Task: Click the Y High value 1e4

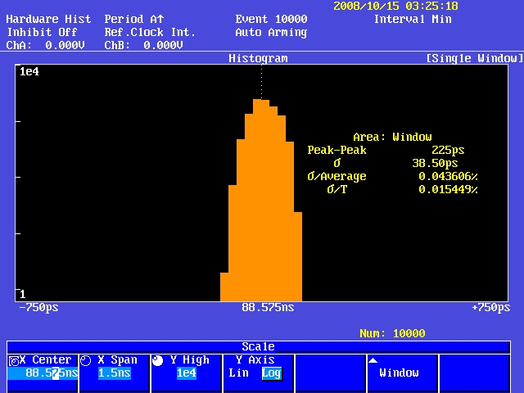Action: click(x=187, y=373)
